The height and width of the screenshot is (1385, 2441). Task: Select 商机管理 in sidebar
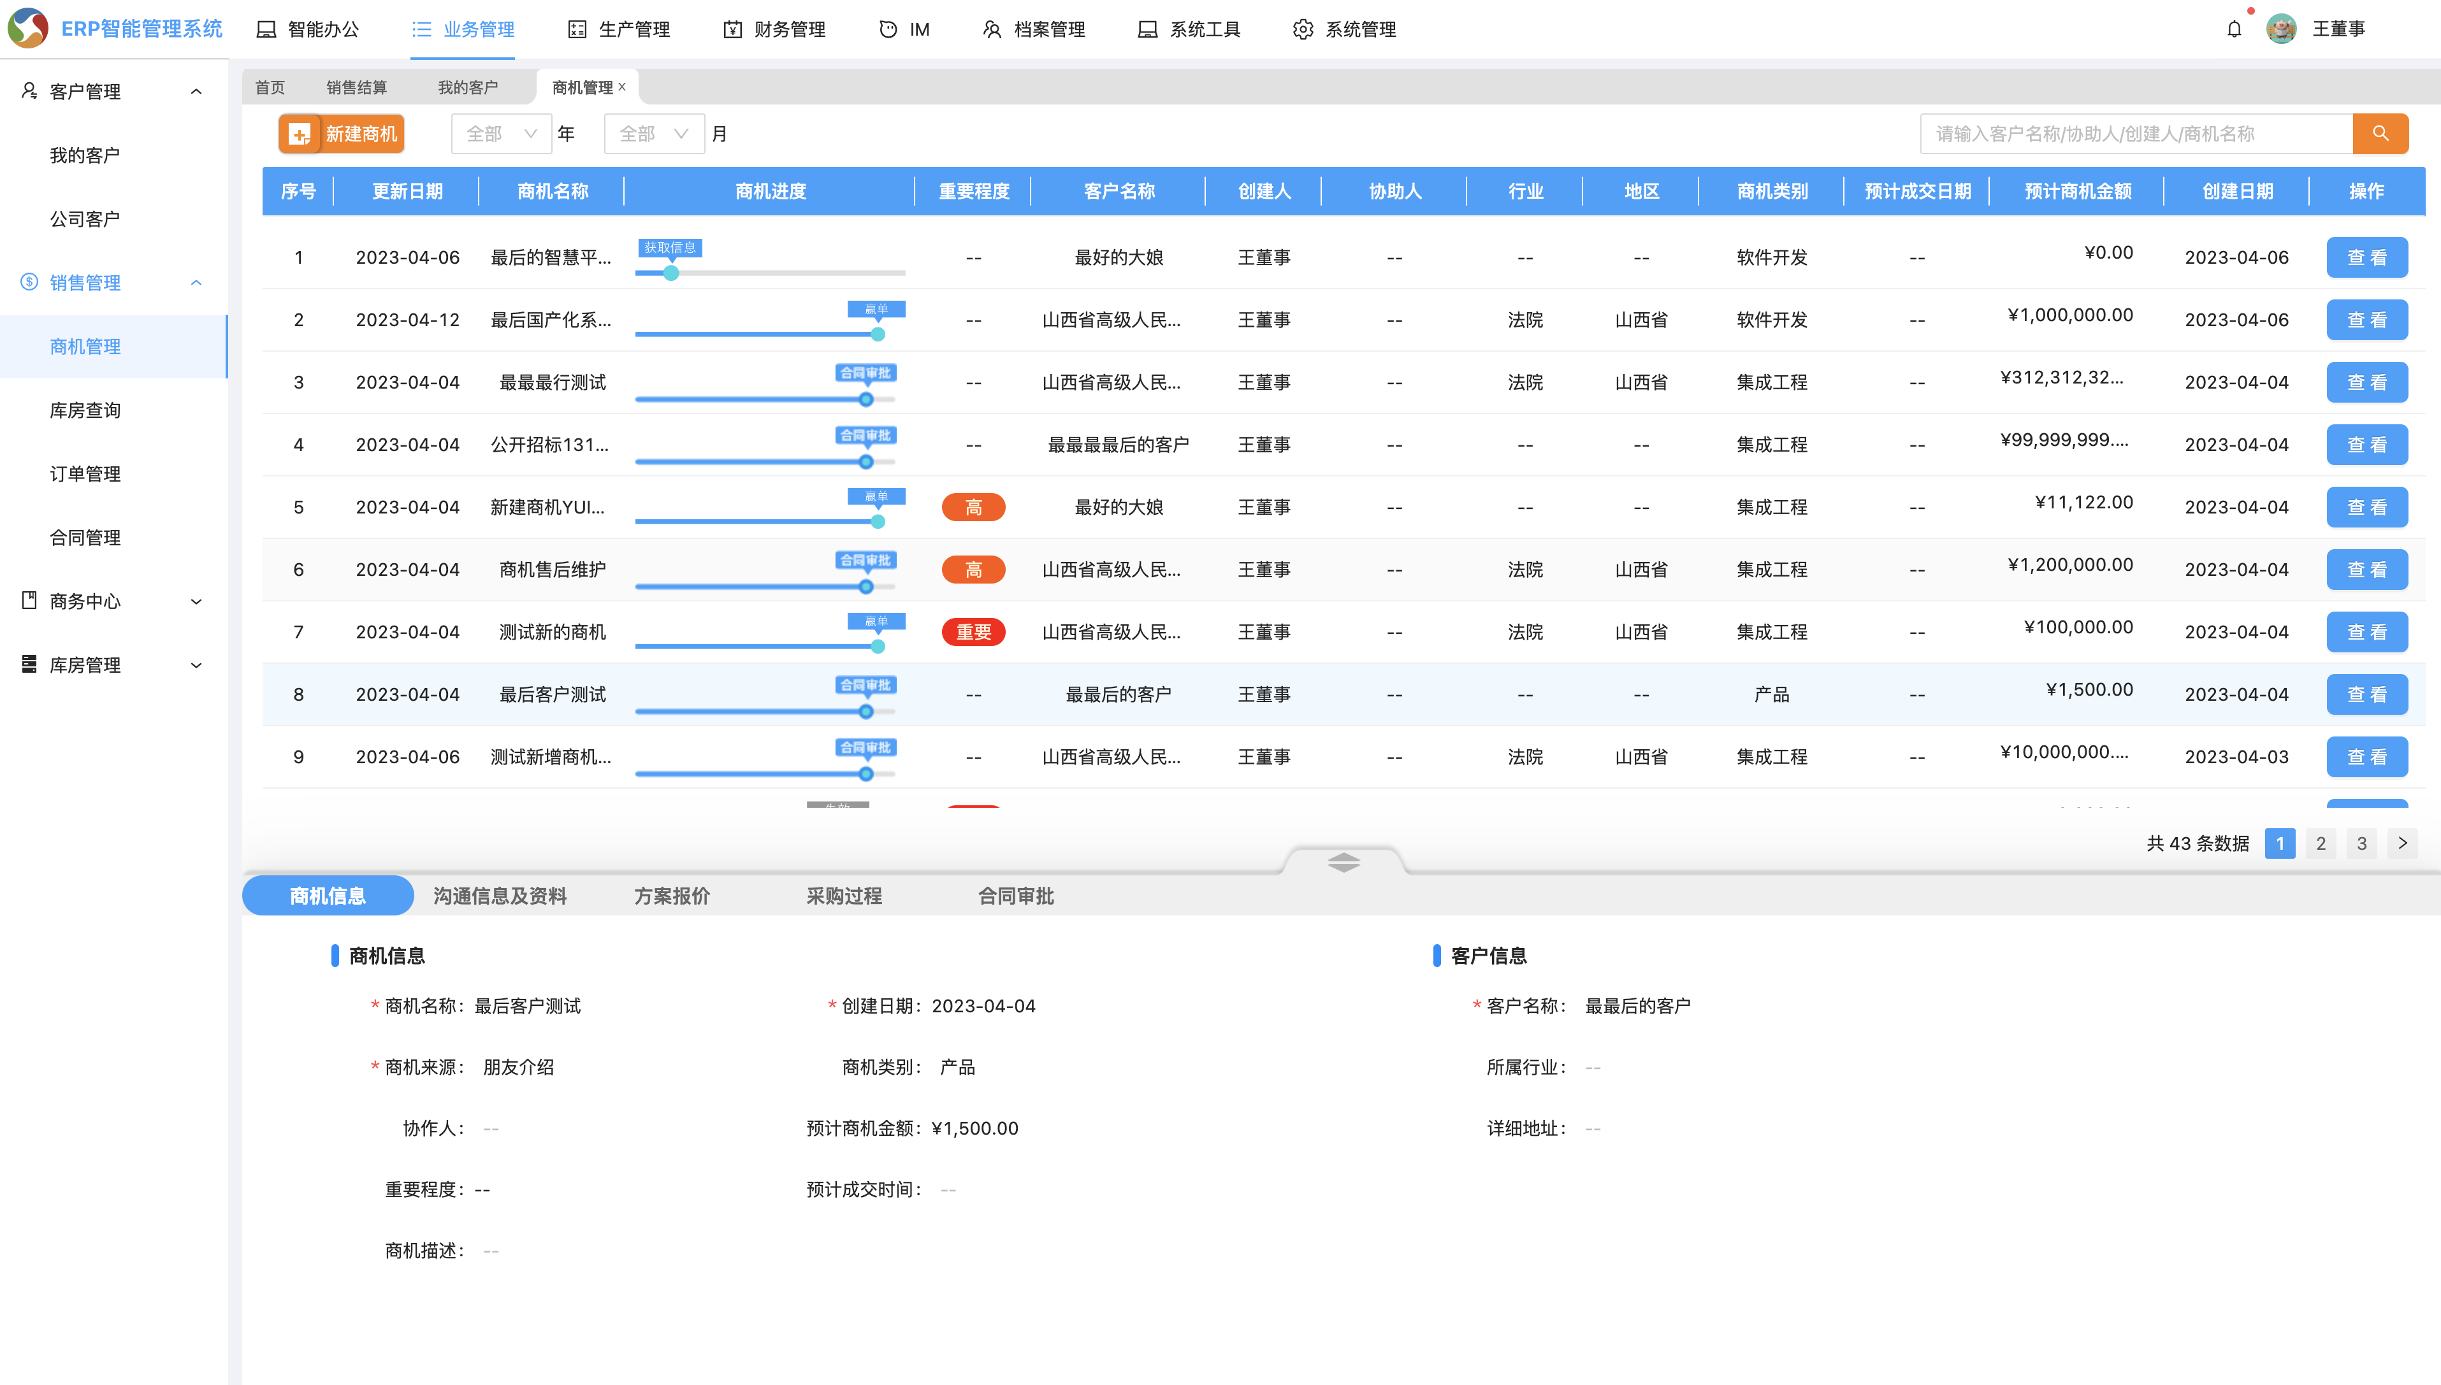[113, 347]
